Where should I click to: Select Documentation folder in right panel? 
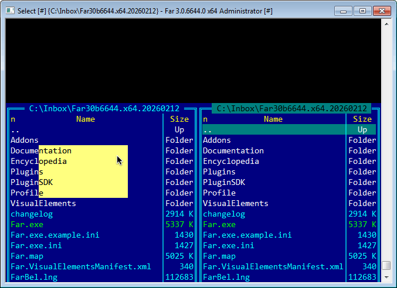click(x=233, y=151)
